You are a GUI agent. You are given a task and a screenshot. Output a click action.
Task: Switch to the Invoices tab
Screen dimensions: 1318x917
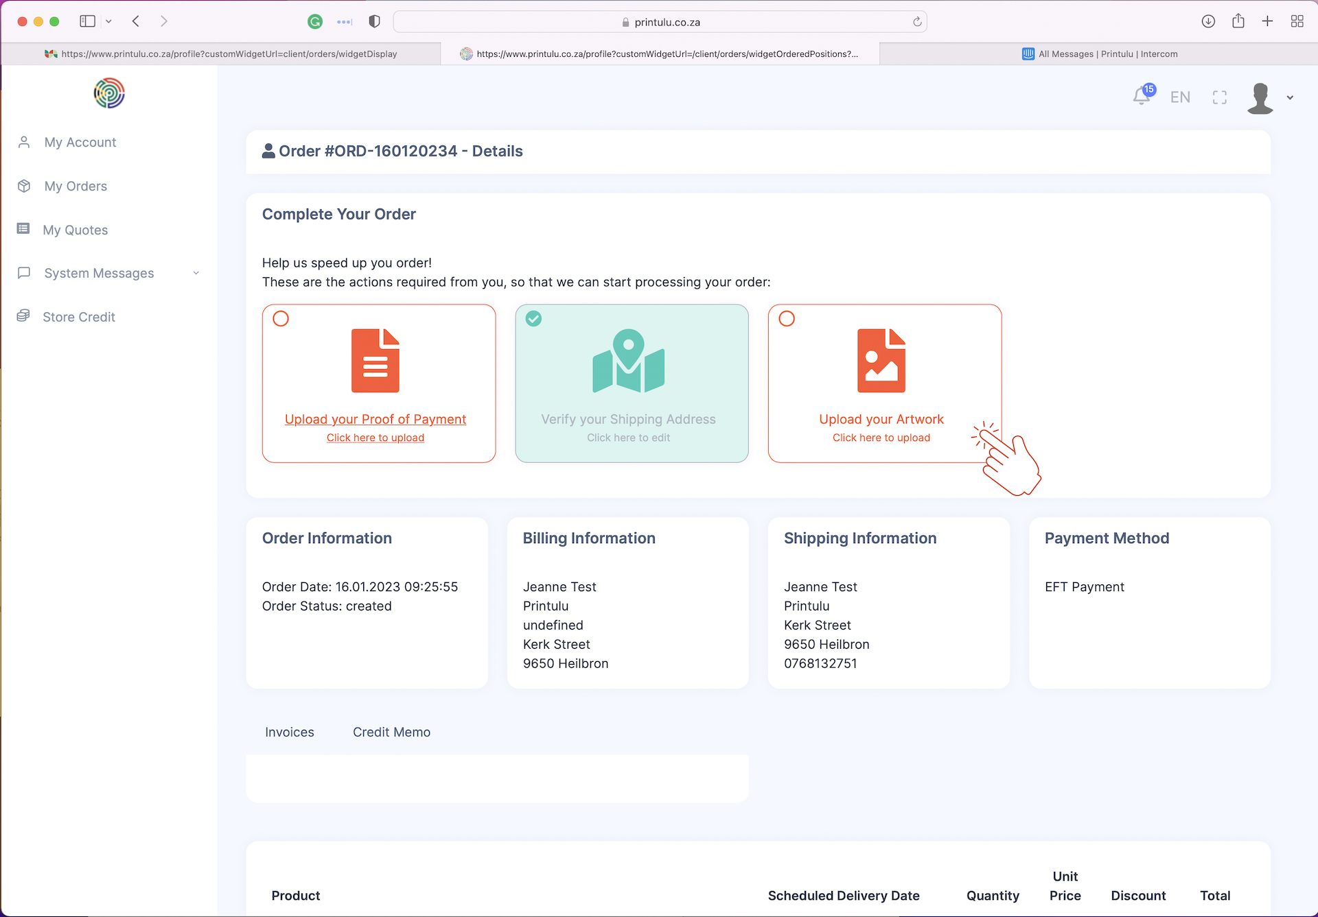pos(290,732)
